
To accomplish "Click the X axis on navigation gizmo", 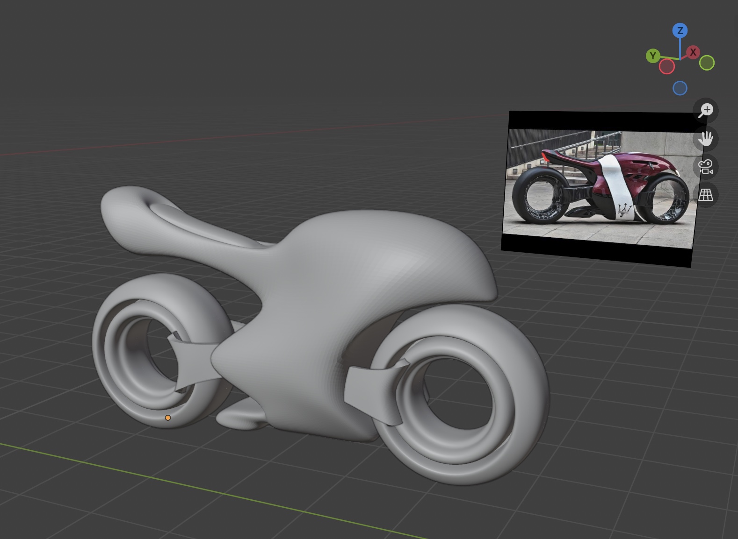I will click(693, 52).
